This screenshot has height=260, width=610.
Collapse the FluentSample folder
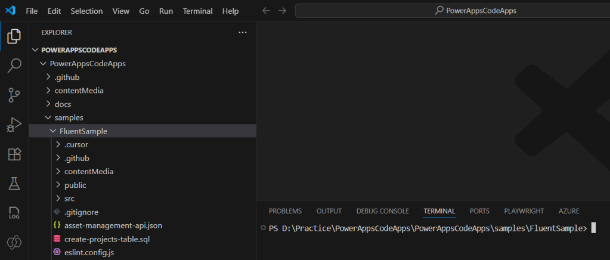click(x=83, y=131)
